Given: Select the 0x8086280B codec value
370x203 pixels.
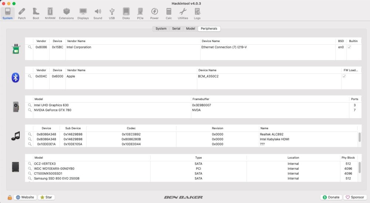Looking at the screenshot, I should click(x=131, y=139).
